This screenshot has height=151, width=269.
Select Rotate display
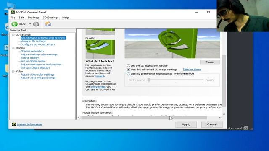click(30, 58)
